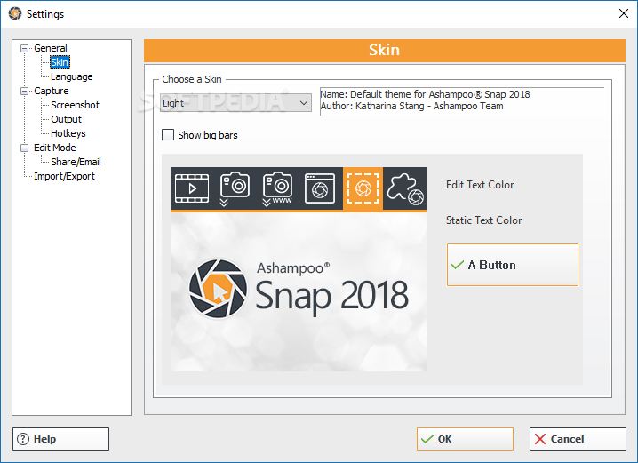Click the sample 'A Button' preview button
638x463 pixels.
513,265
